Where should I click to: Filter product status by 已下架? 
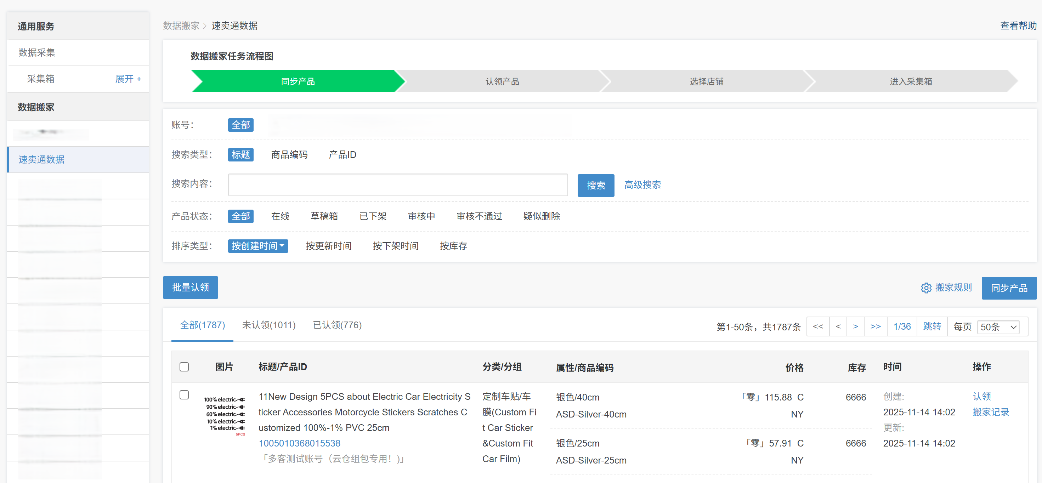[373, 216]
